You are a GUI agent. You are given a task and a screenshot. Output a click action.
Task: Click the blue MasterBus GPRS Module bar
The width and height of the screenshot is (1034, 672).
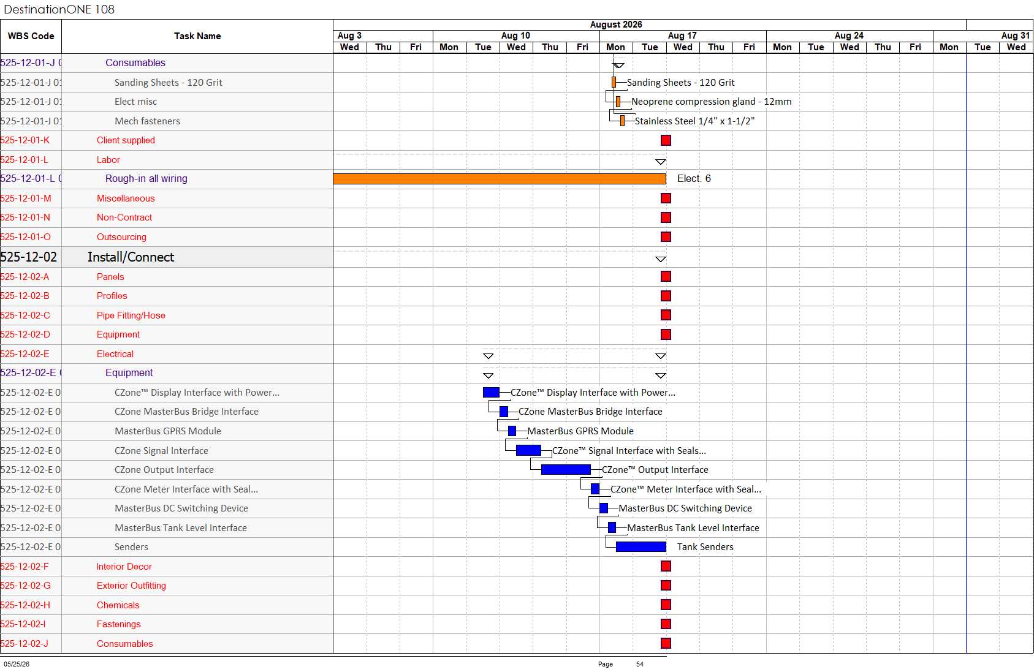[512, 431]
